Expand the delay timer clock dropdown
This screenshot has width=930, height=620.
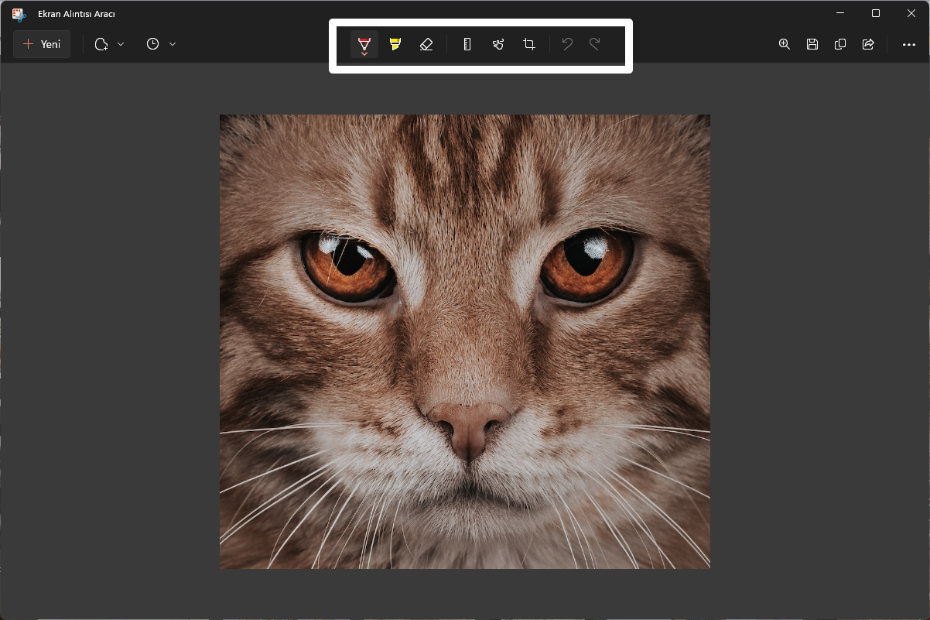click(x=161, y=44)
